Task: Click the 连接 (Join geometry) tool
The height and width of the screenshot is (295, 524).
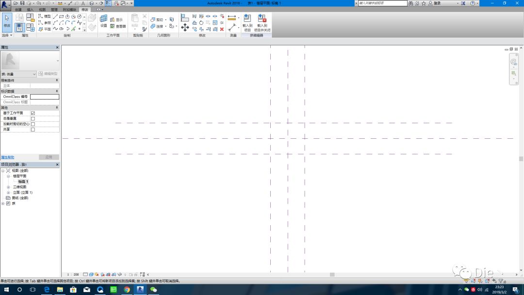Action: [157, 26]
